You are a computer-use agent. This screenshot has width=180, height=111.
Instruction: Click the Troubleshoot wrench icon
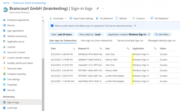point(97,18)
